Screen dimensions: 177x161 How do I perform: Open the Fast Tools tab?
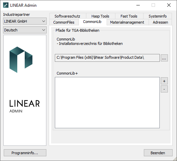click(x=129, y=16)
